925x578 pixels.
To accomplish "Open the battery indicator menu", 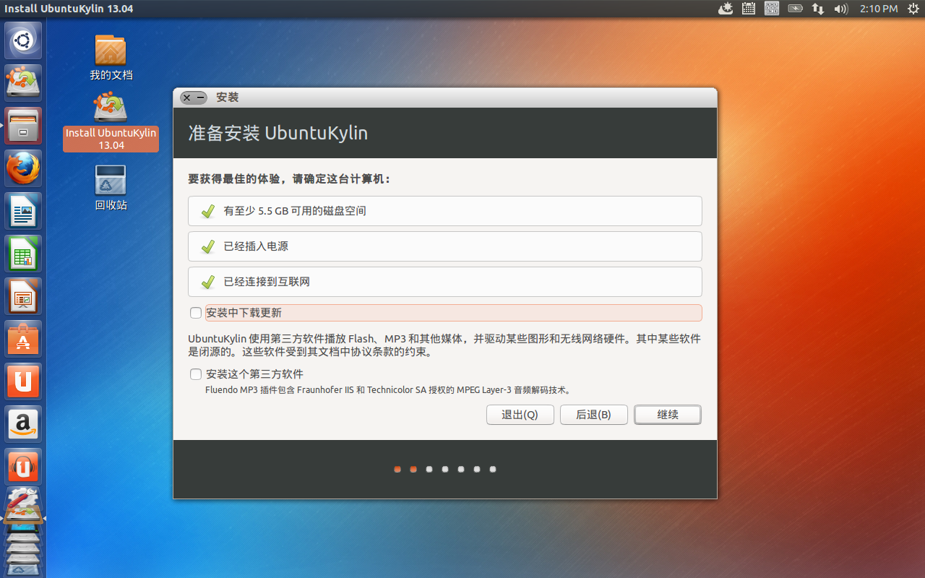I will (x=795, y=9).
